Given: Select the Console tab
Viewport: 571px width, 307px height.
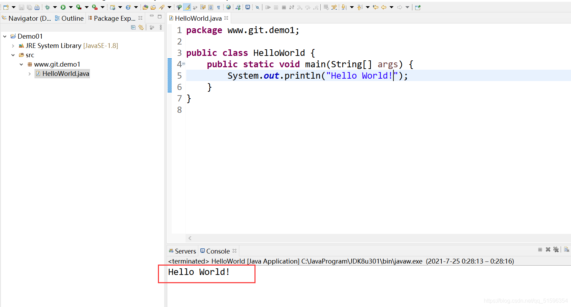Looking at the screenshot, I should pos(215,251).
